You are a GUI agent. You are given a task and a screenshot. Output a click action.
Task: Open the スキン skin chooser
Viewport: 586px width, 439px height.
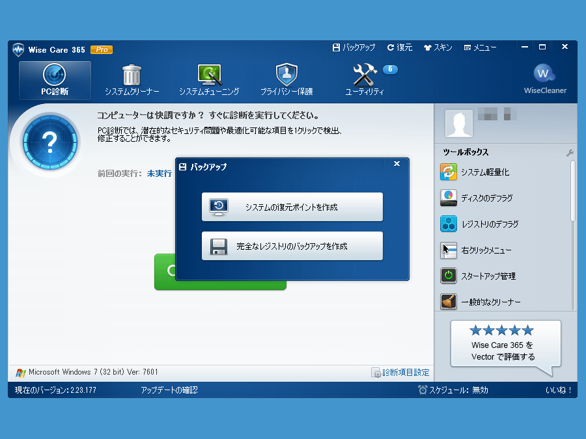point(438,47)
